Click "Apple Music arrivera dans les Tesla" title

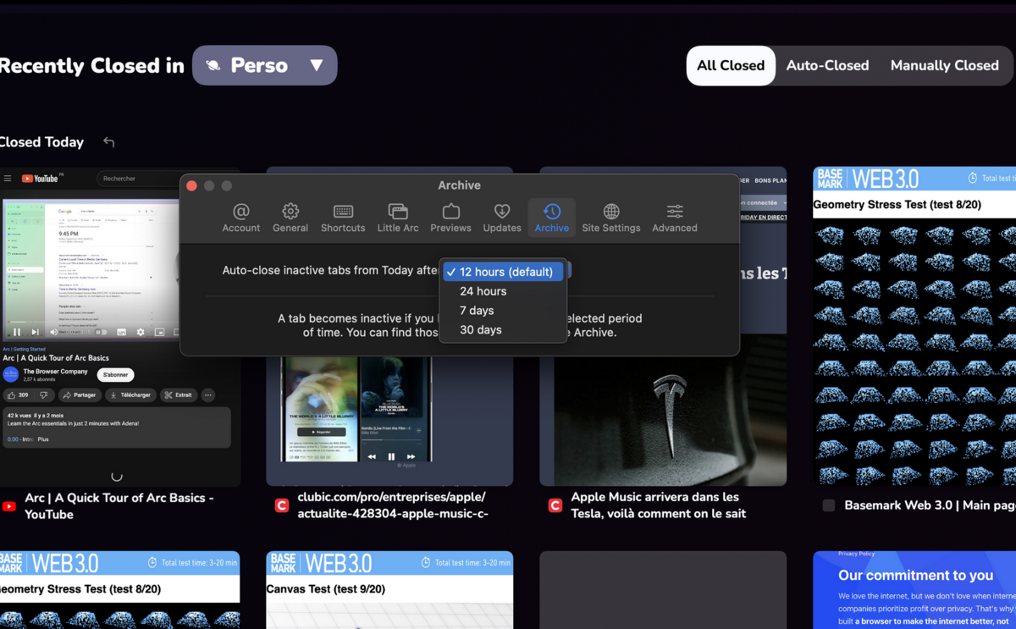[659, 505]
